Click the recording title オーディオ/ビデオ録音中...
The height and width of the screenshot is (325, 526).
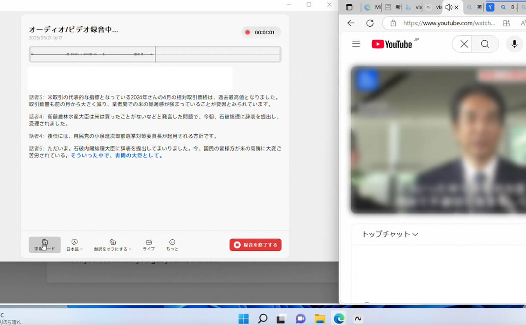(73, 30)
